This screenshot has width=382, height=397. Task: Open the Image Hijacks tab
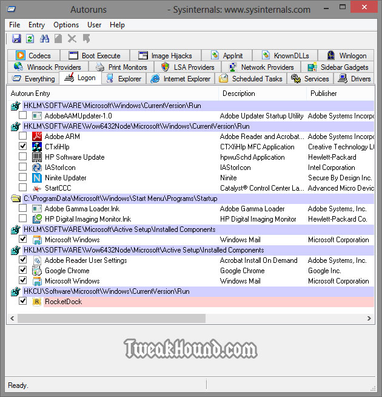click(x=166, y=55)
